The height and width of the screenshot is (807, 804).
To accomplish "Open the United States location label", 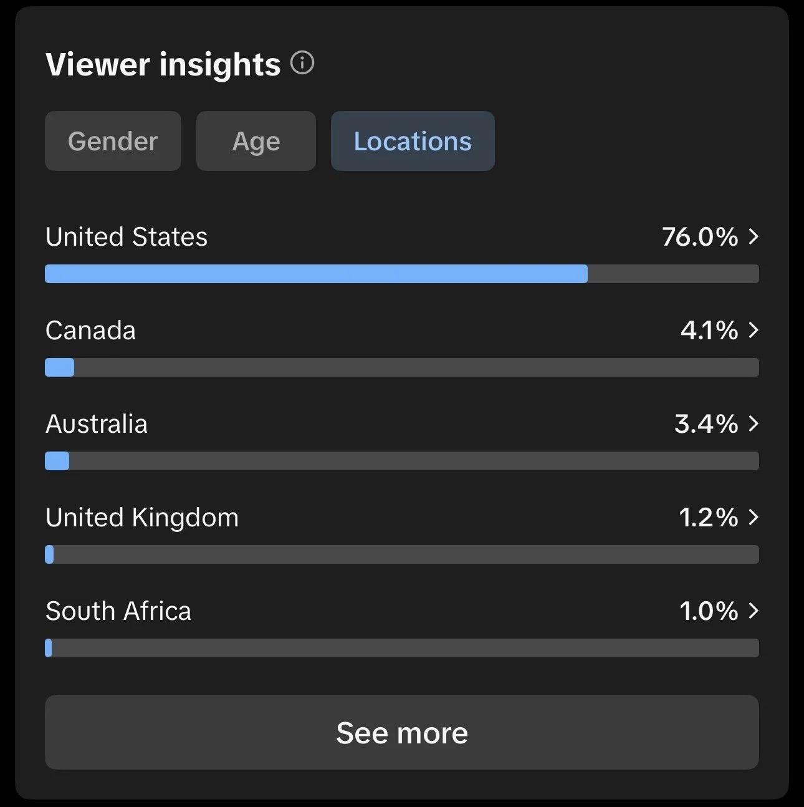I will click(x=127, y=237).
